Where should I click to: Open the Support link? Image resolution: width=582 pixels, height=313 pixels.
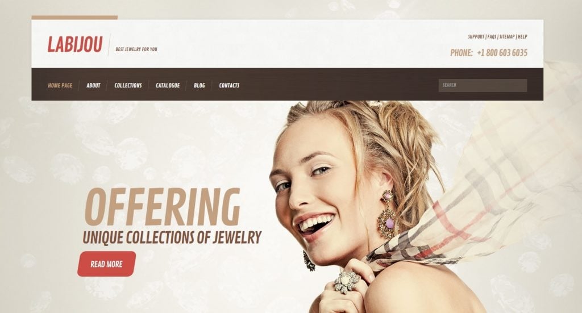(476, 37)
